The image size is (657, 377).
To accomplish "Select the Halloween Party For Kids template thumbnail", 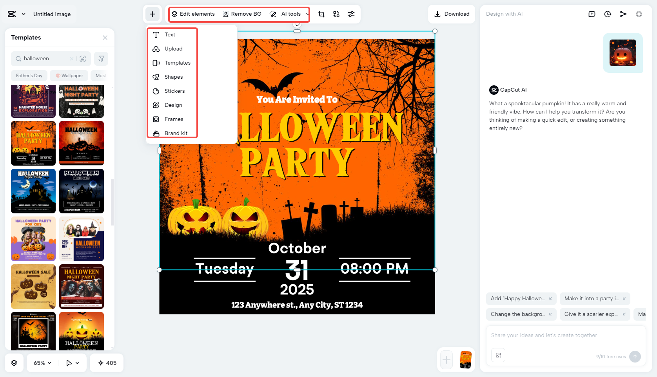I will [x=33, y=239].
